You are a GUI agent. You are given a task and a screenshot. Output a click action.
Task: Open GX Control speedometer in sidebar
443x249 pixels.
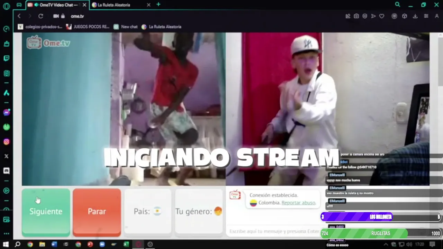tap(6, 29)
